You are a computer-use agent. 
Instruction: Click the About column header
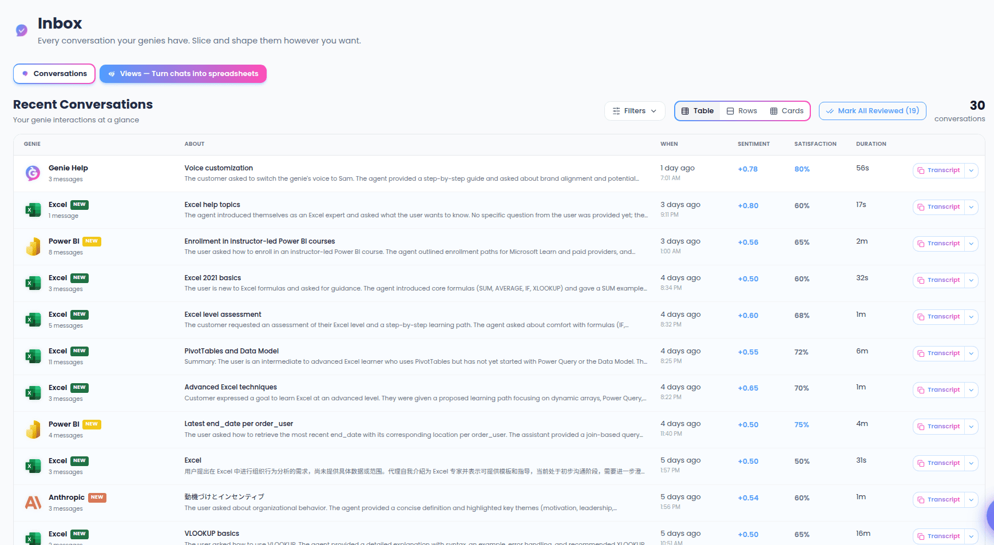coord(195,144)
